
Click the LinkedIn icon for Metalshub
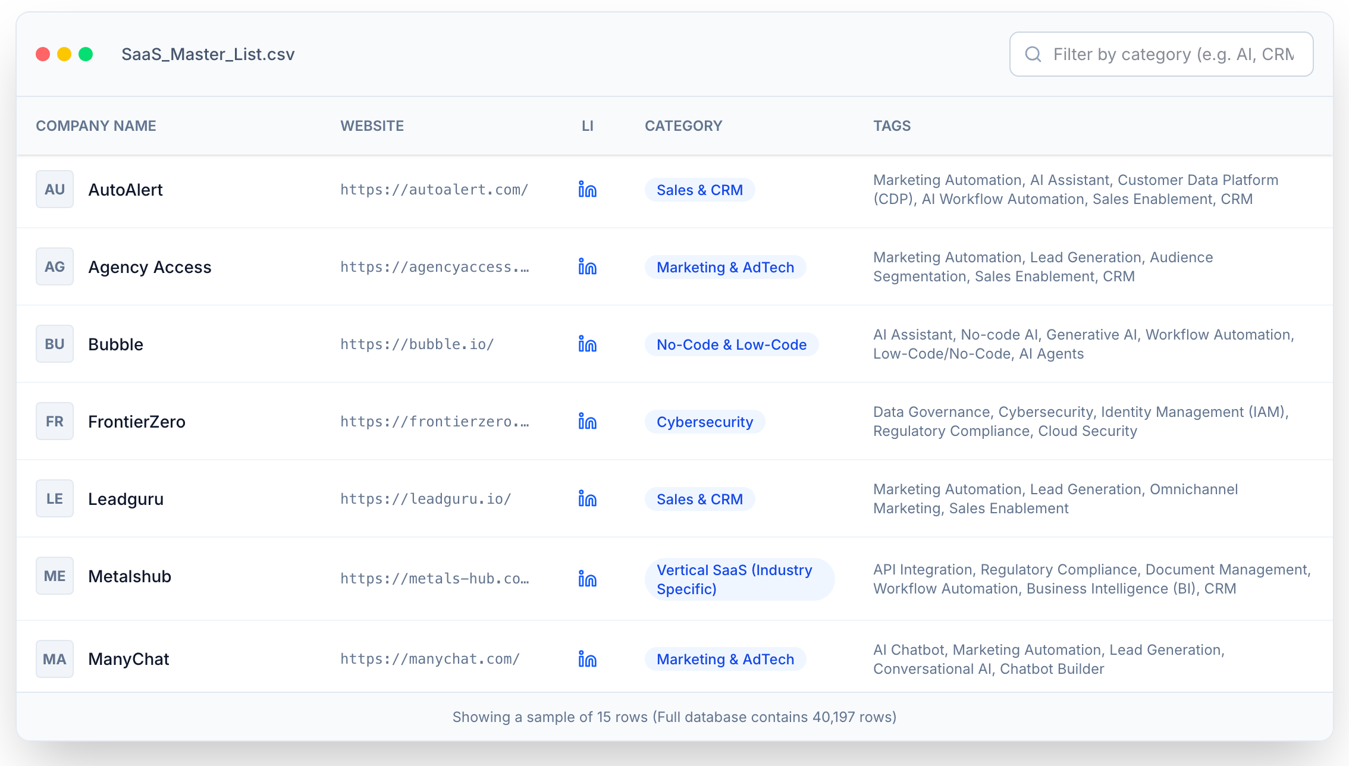pos(588,577)
